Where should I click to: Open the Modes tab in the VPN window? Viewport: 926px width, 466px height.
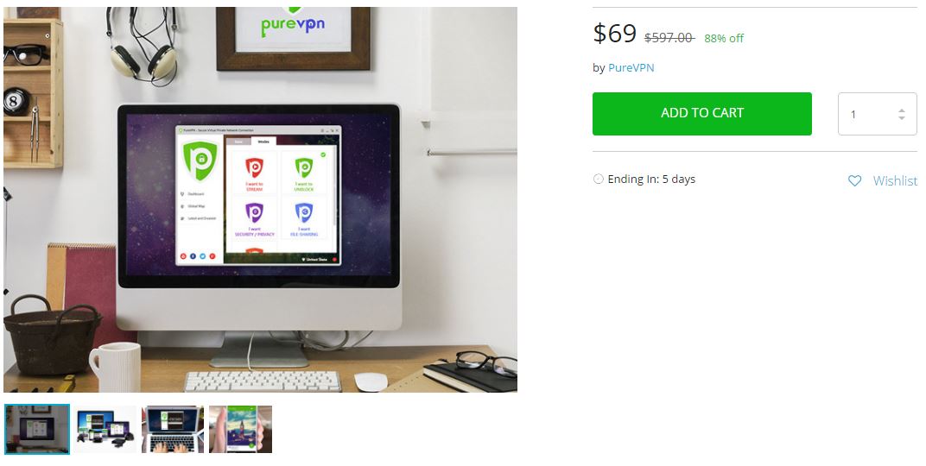pos(263,142)
